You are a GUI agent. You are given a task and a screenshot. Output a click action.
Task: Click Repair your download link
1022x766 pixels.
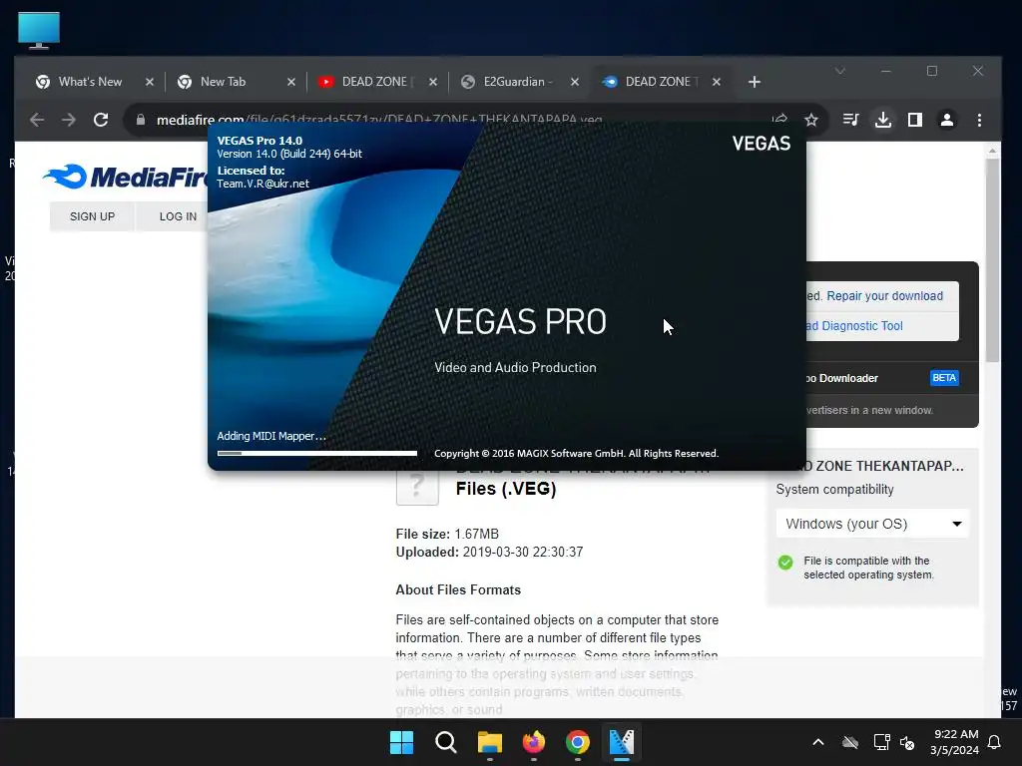click(x=884, y=295)
